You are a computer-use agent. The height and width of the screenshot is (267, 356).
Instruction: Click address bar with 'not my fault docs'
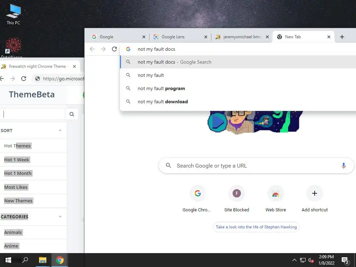238,49
